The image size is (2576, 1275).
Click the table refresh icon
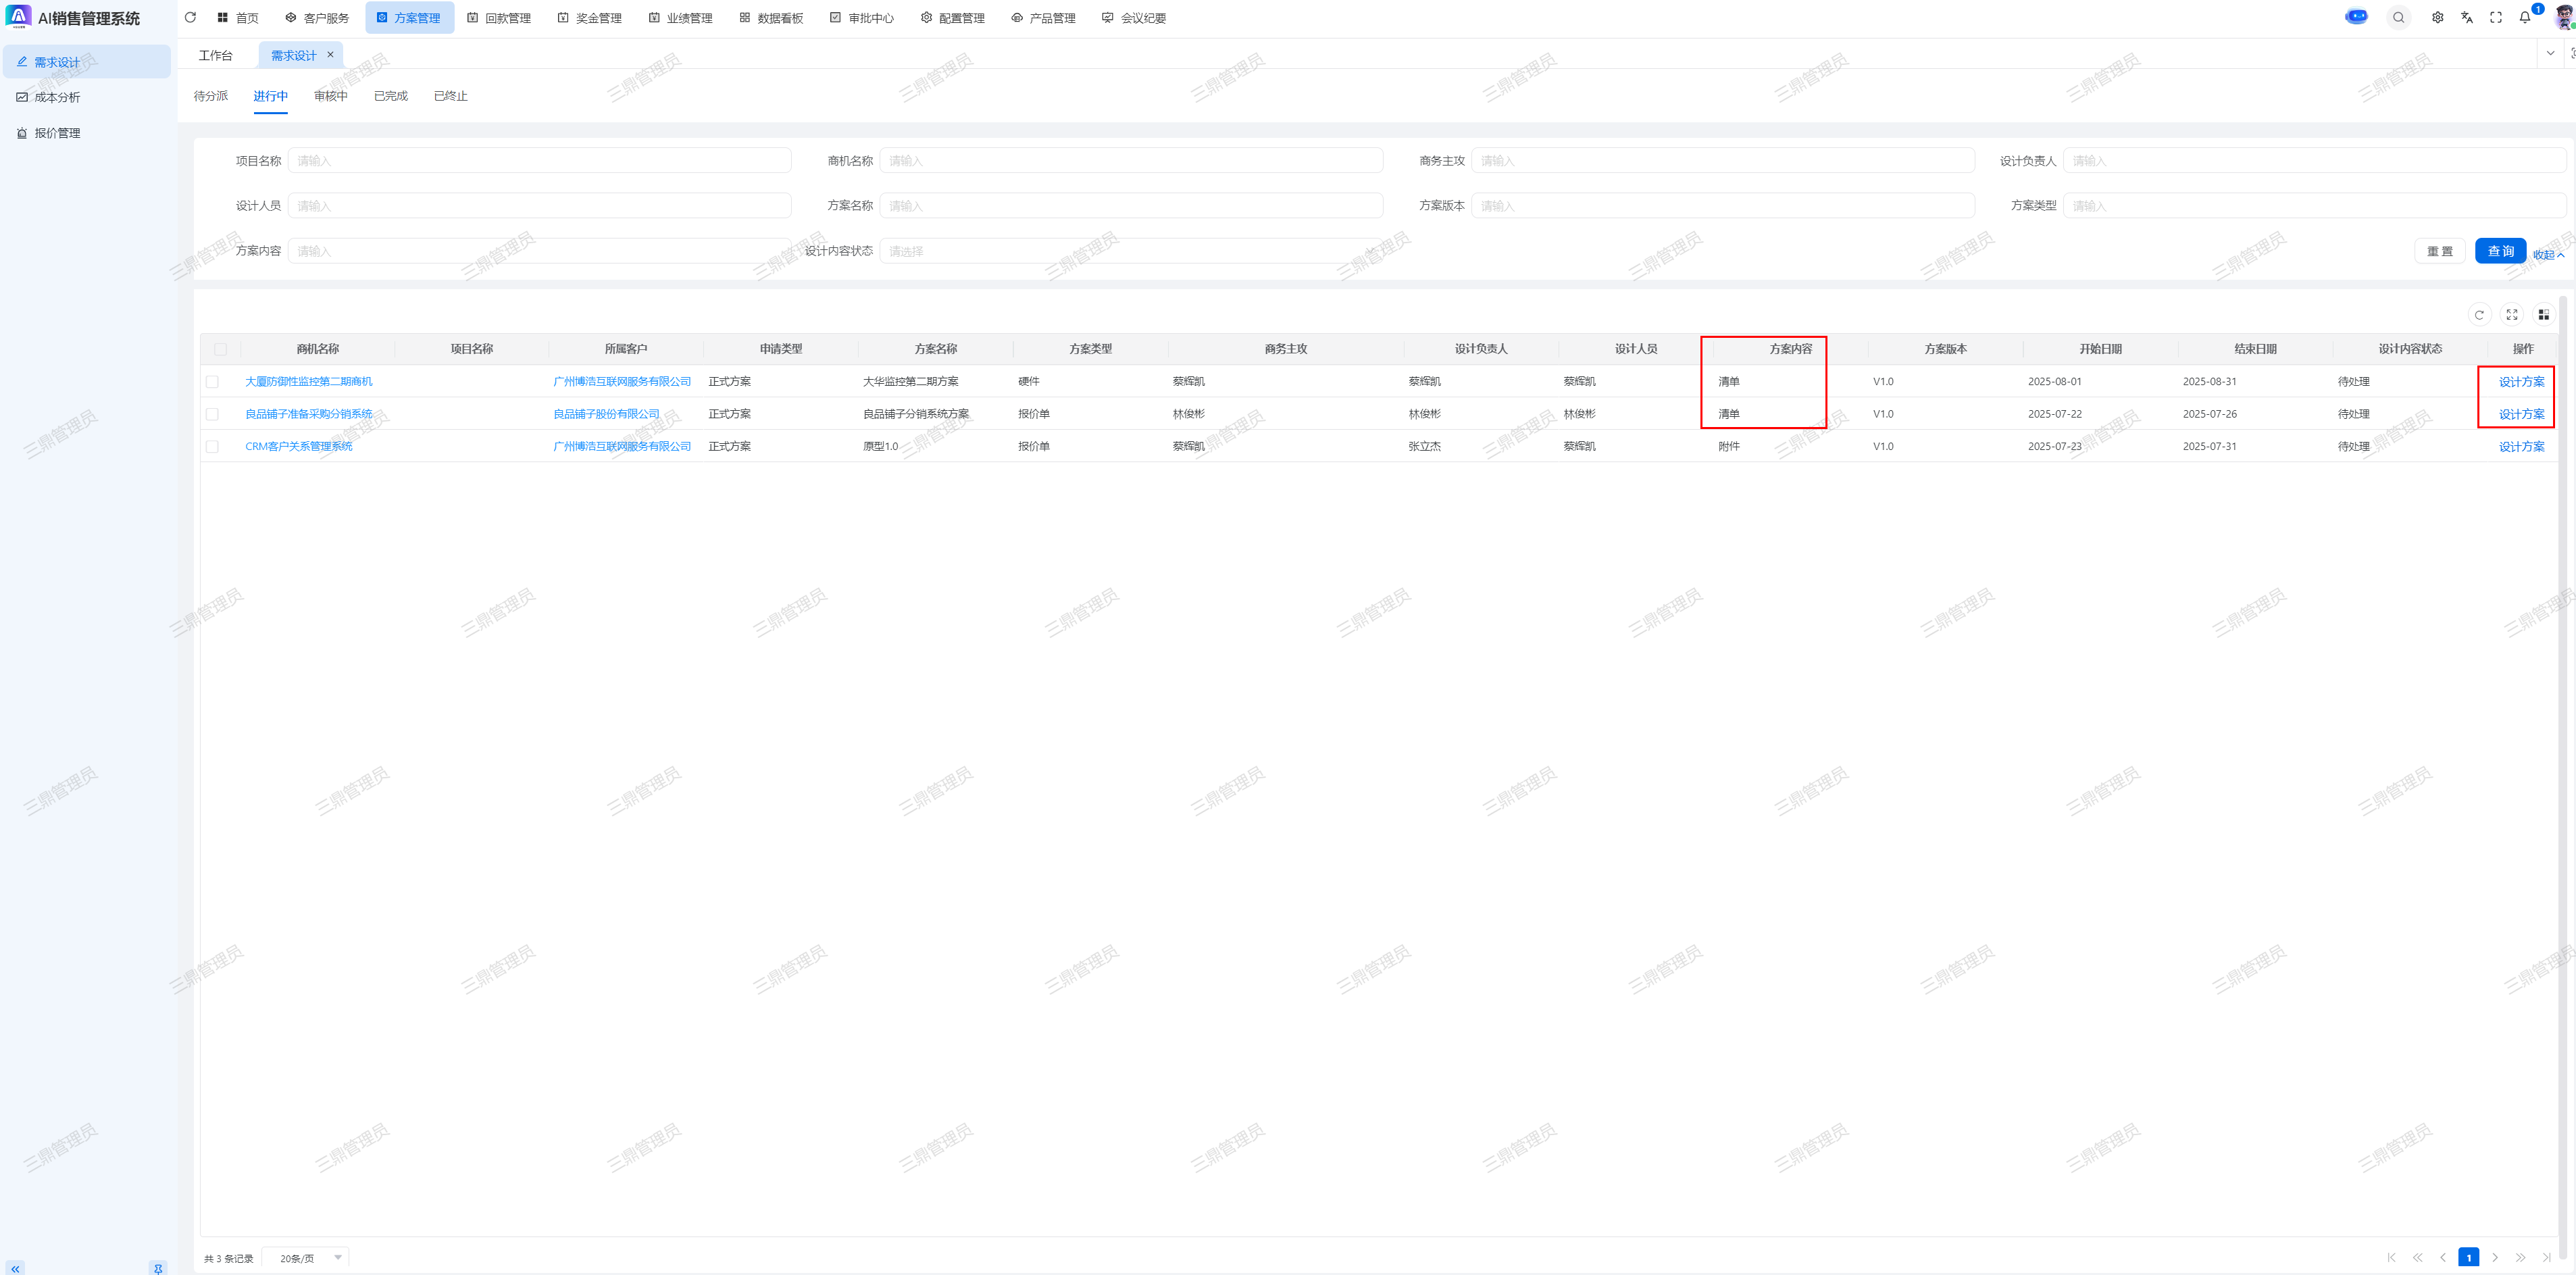coord(2479,314)
